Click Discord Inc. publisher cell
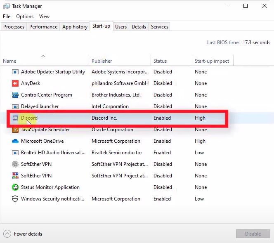This screenshot has width=274, height=243. pyautogui.click(x=104, y=118)
